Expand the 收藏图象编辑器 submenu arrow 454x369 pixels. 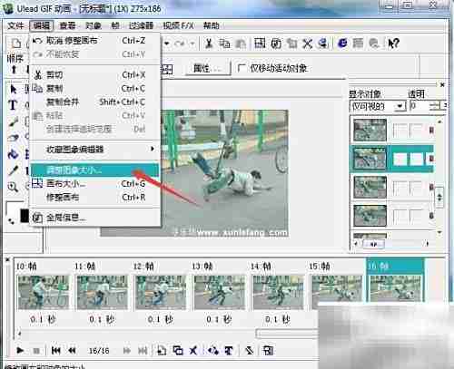153,149
